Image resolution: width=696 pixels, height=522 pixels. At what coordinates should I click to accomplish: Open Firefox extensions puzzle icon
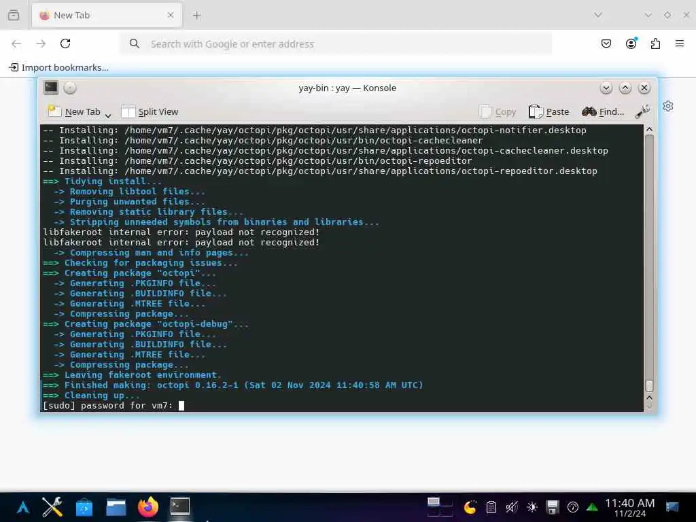[655, 43]
